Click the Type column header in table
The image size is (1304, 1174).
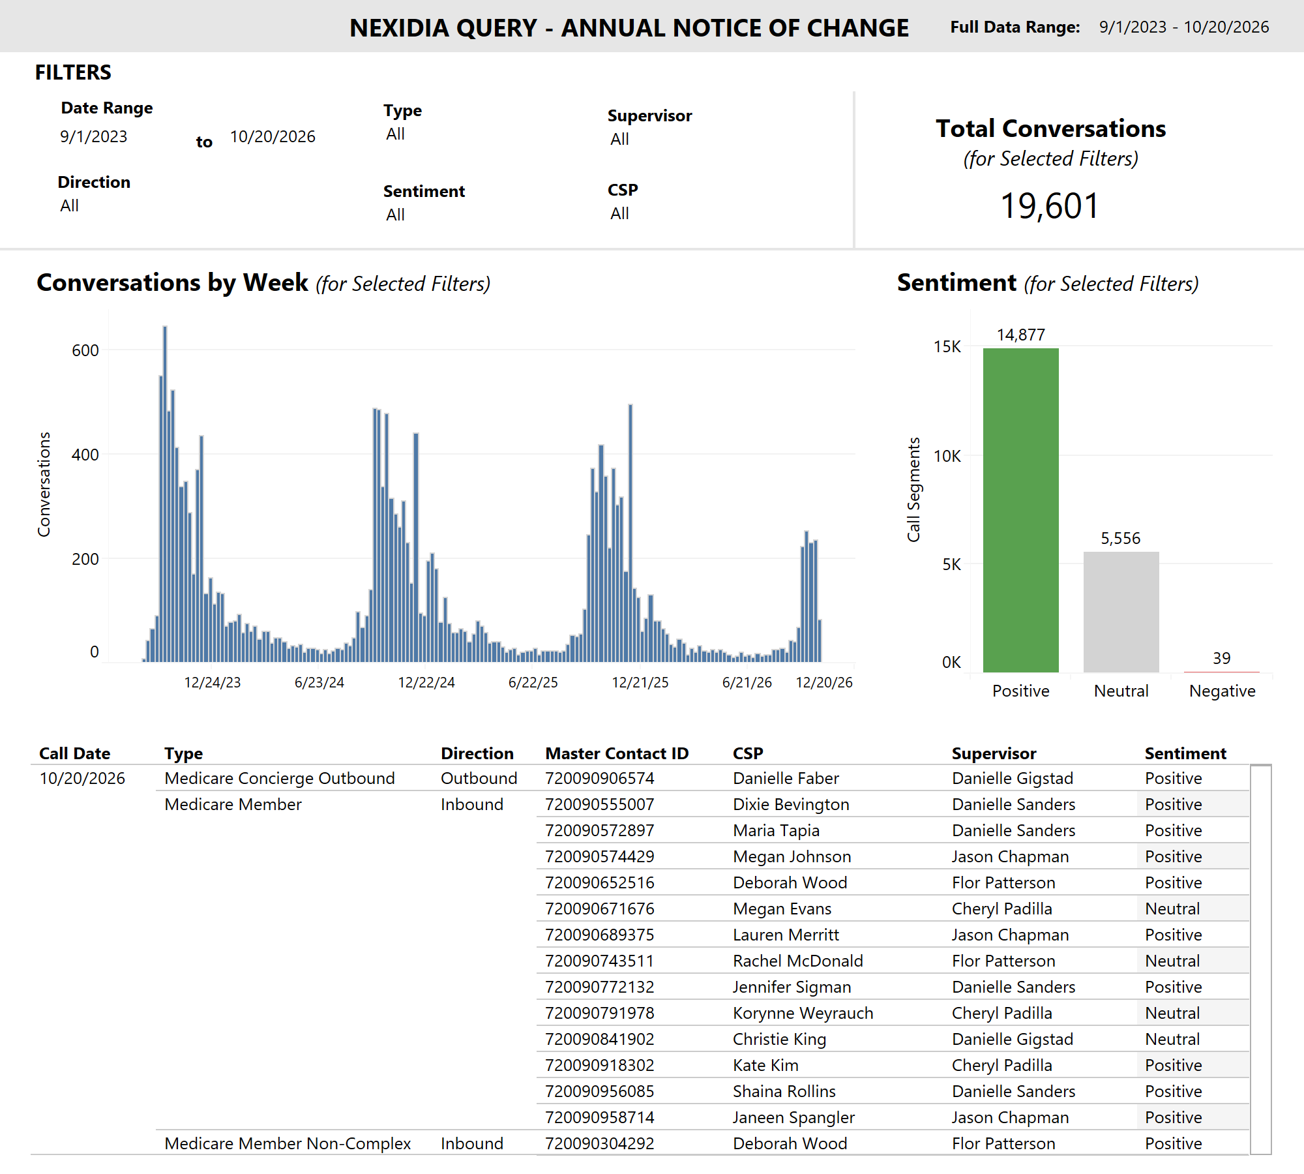[x=183, y=753]
